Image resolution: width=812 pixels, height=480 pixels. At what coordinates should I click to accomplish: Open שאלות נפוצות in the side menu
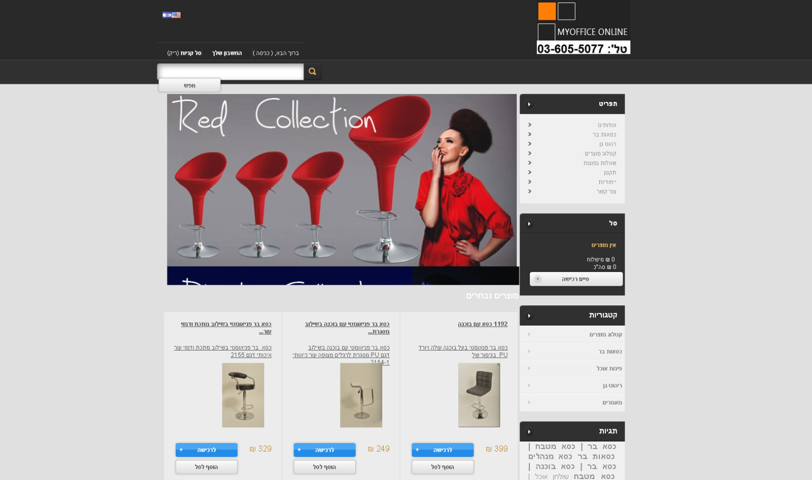[x=599, y=163]
